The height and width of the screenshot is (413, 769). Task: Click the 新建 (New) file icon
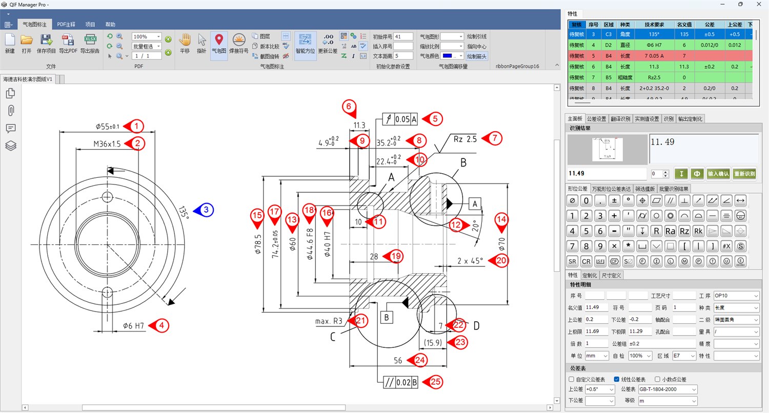tap(10, 44)
